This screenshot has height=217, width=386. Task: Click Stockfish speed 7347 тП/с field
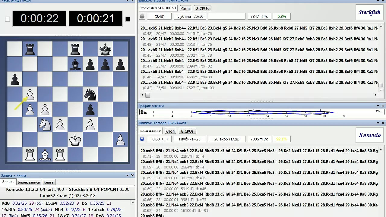[x=259, y=16]
